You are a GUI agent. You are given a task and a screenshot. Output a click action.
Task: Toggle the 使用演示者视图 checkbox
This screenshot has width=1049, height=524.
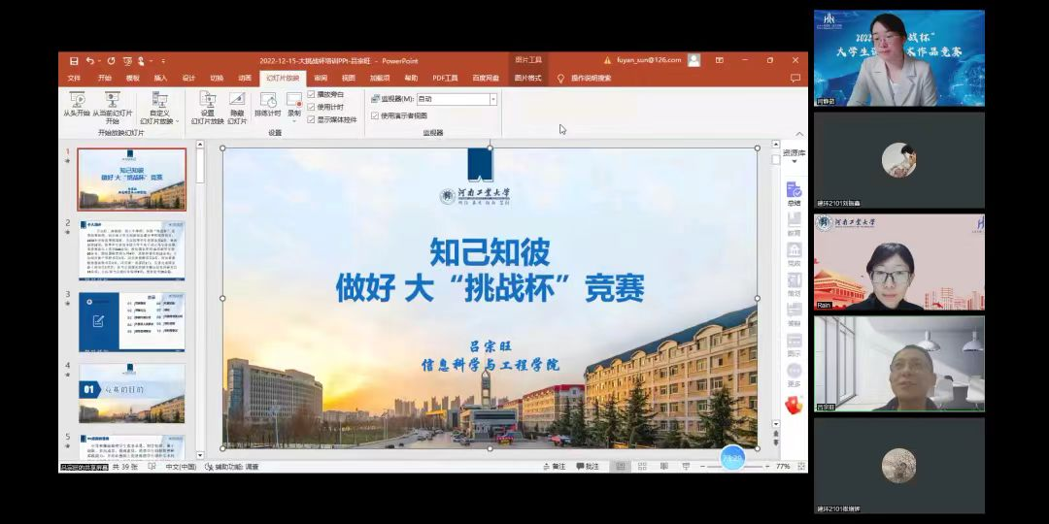(375, 115)
